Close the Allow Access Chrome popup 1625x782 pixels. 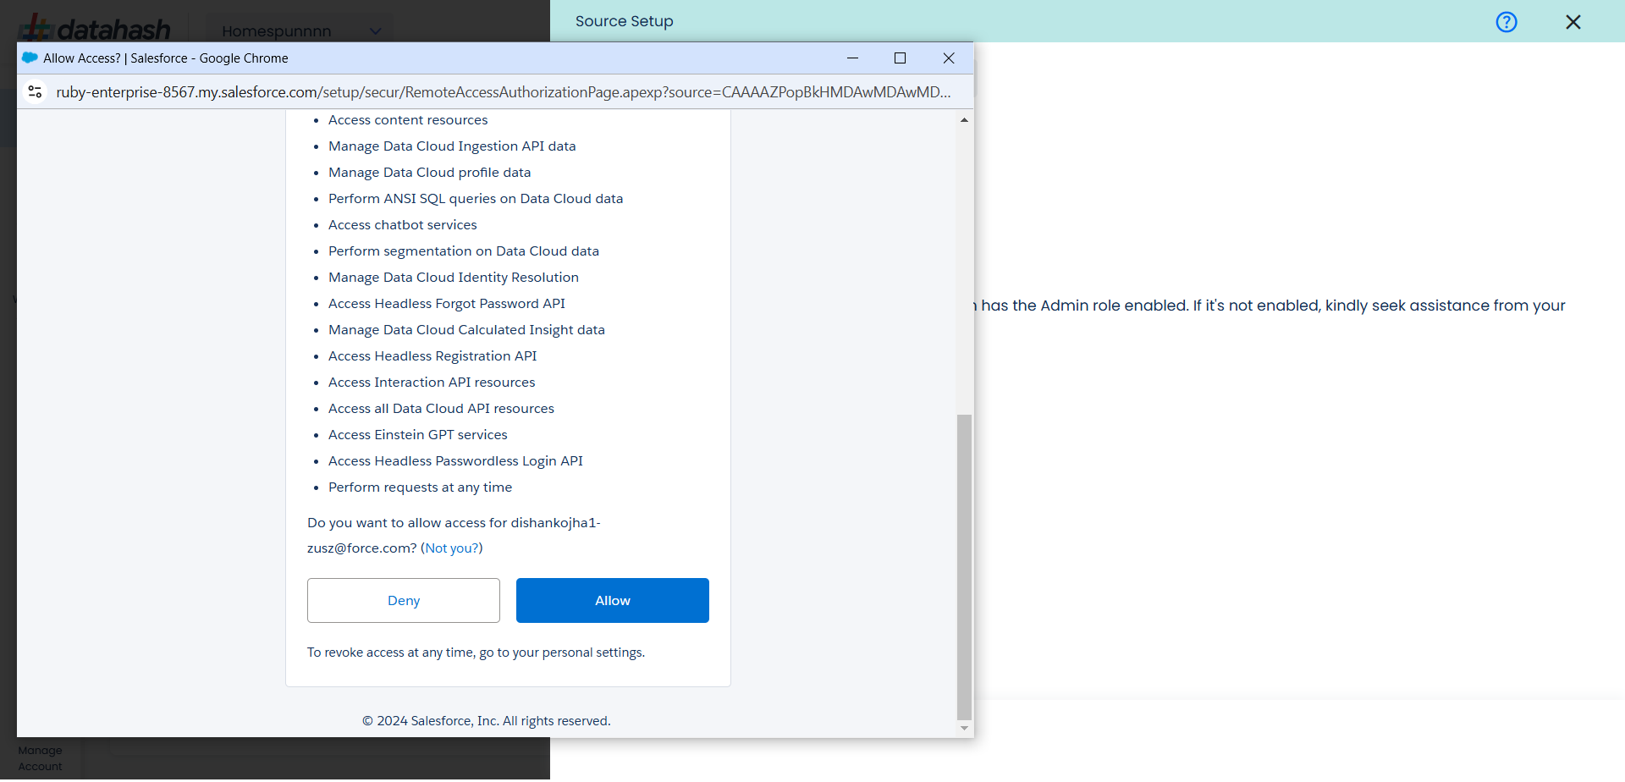(x=949, y=58)
